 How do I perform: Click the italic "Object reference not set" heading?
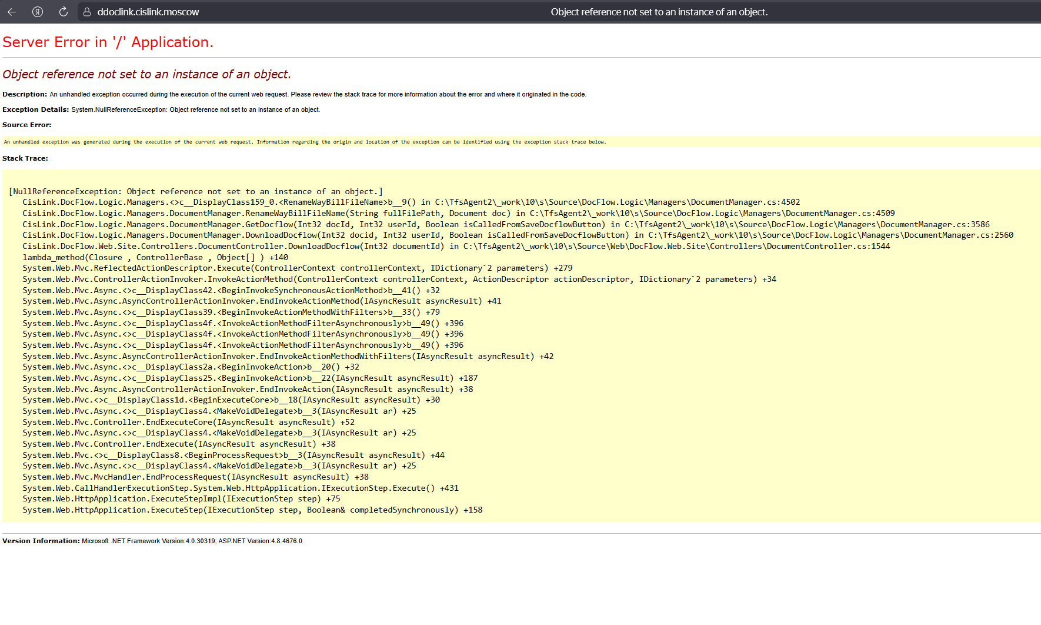pyautogui.click(x=146, y=74)
